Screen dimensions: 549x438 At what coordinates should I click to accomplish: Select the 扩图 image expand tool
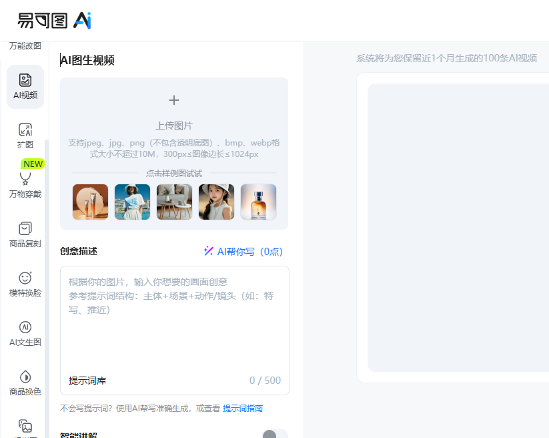25,136
